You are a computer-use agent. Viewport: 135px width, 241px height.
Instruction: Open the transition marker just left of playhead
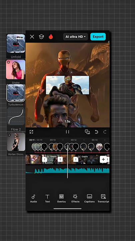point(60,159)
